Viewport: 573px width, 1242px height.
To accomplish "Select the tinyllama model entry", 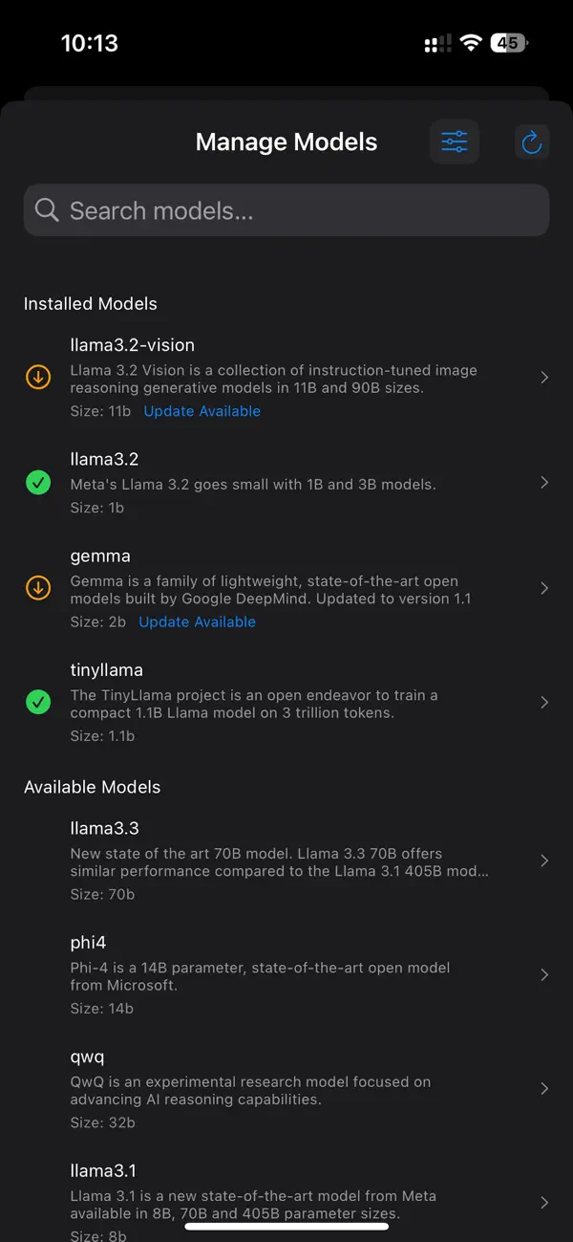I will pyautogui.click(x=286, y=702).
